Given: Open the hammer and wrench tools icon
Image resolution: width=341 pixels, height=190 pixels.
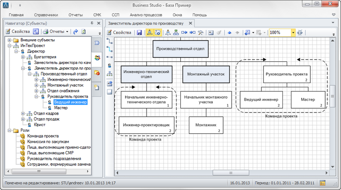Looking at the screenshot, I should [200, 32].
